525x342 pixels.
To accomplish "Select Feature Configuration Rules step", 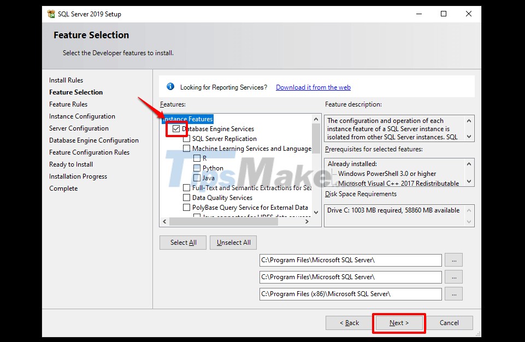I will 89,152.
